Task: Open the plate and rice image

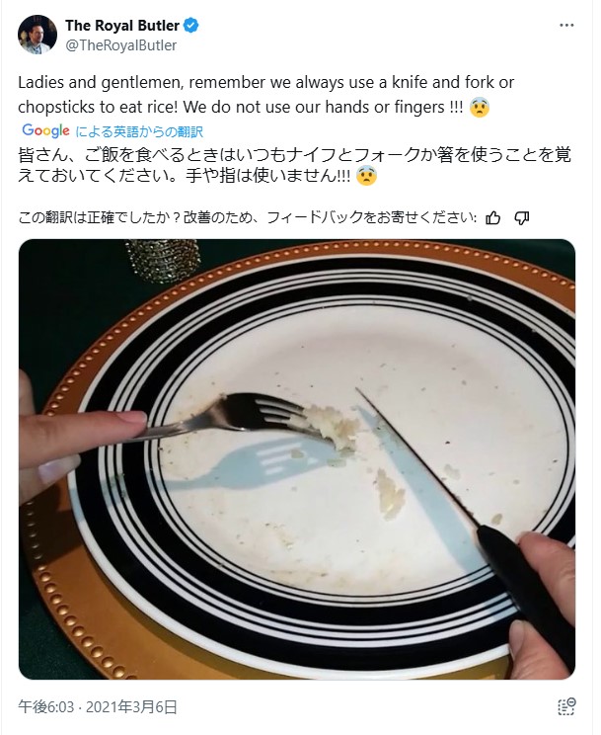Action: point(297,459)
